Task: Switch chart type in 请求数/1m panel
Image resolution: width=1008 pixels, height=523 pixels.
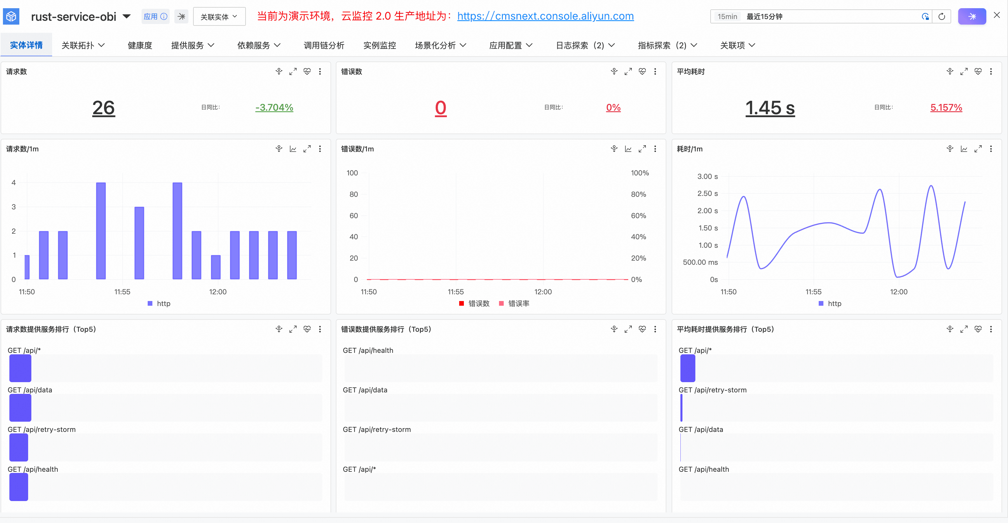Action: pyautogui.click(x=293, y=149)
